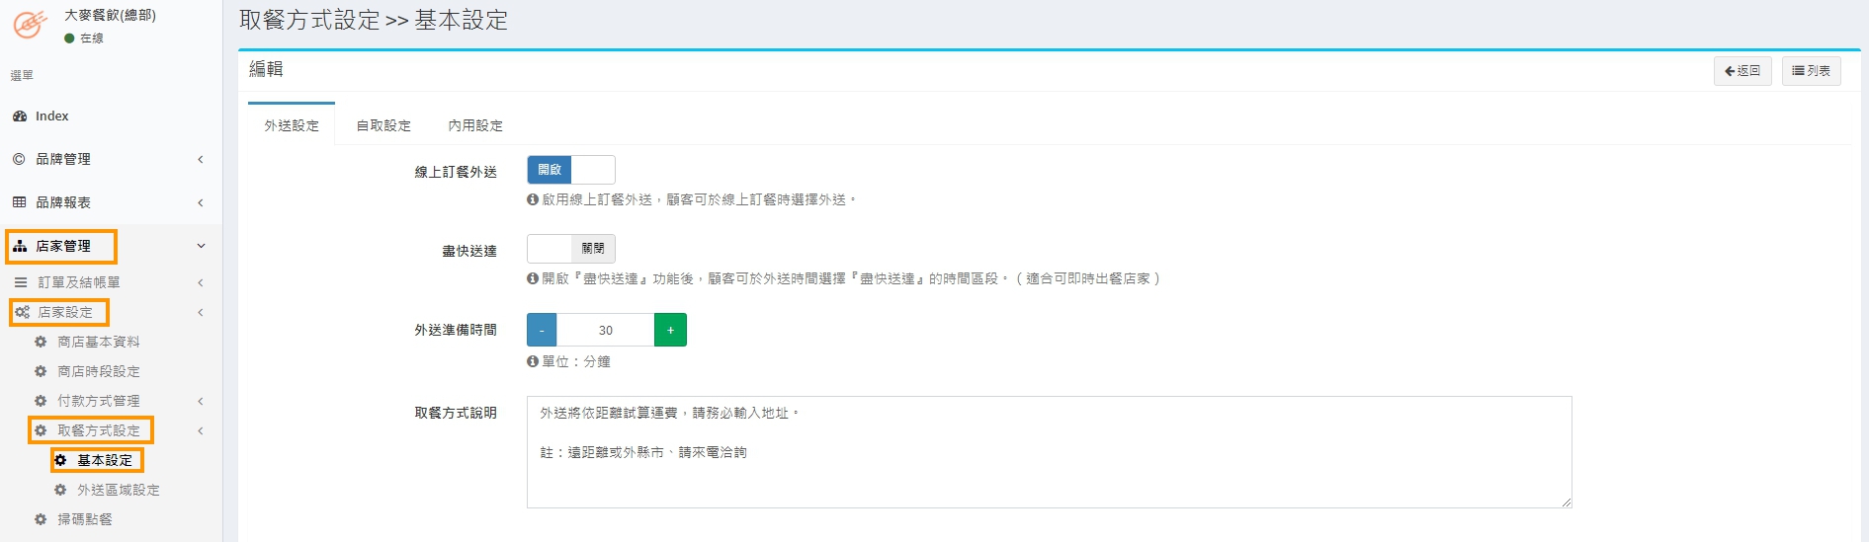
Task: Click the gear icon beside 掃碼點餐
Action: [41, 519]
